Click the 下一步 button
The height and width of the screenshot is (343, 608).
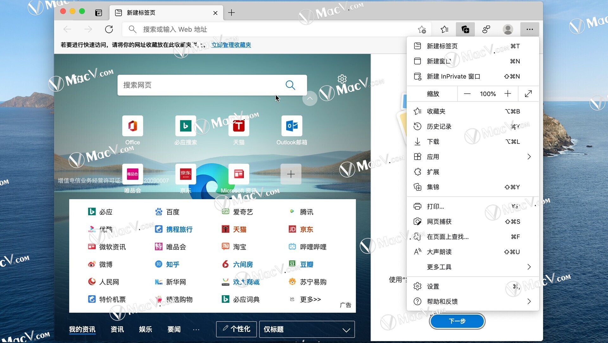(x=457, y=321)
